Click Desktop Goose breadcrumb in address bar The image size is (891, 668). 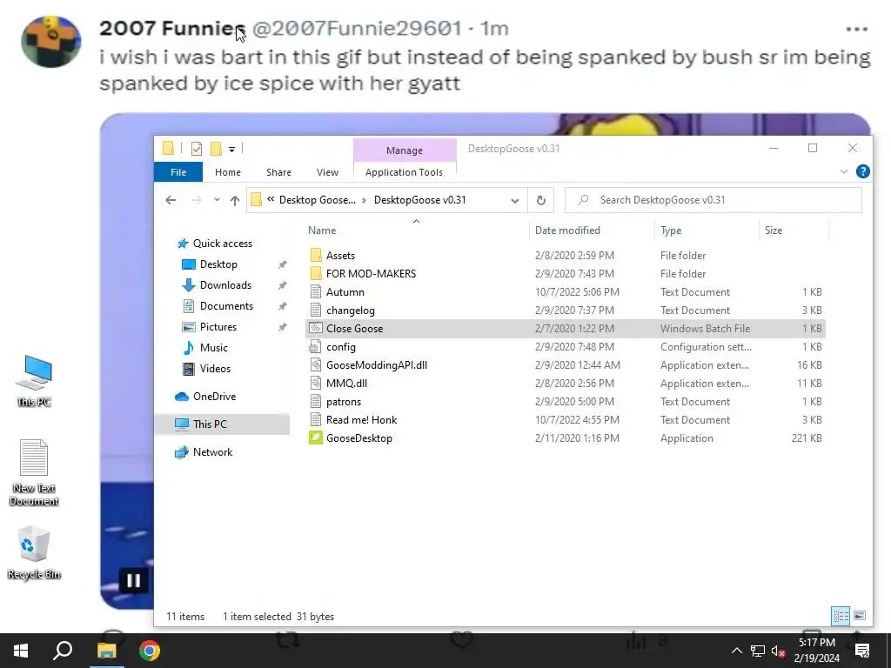tap(317, 200)
